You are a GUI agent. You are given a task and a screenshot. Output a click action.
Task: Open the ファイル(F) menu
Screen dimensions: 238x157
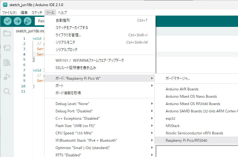(9, 13)
